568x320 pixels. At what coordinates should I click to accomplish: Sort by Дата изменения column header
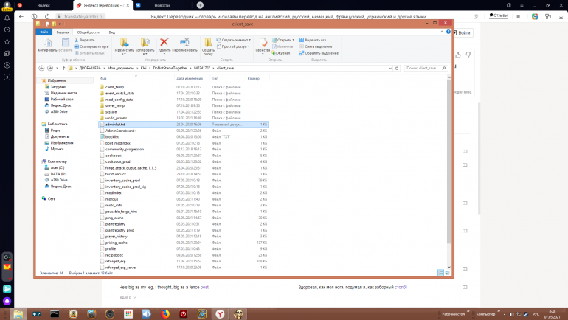coord(190,78)
